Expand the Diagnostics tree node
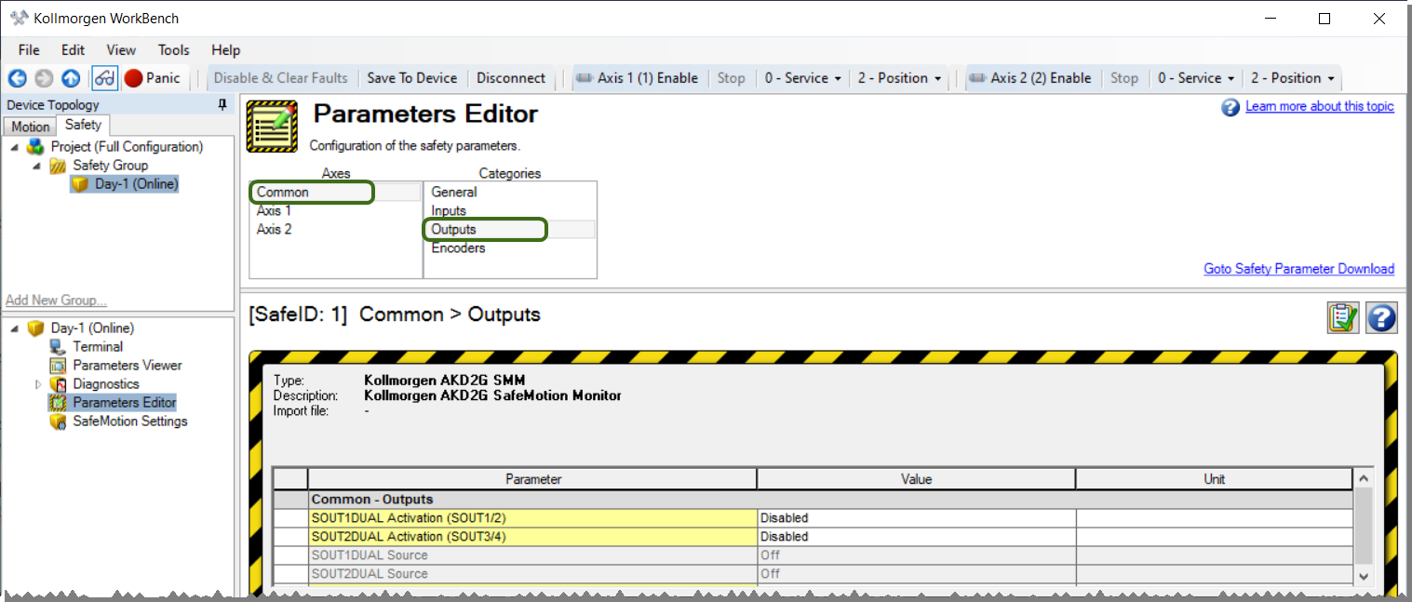 coord(38,384)
